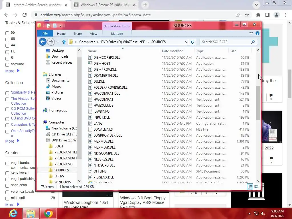Open File Explorer from the taskbar
The width and height of the screenshot is (292, 219).
point(31,213)
